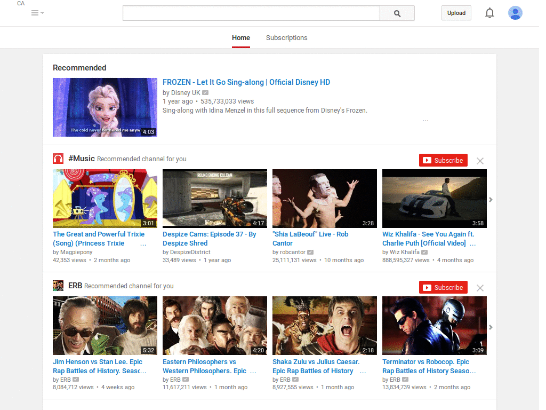Open the ERB channel name heading link
This screenshot has width=546, height=410.
[75, 286]
